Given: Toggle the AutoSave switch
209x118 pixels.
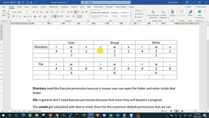Looking at the screenshot, I should (x=13, y=2).
